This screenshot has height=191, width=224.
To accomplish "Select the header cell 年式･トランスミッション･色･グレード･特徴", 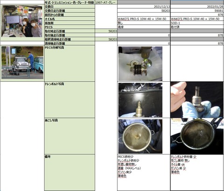I will (x=70, y=2).
